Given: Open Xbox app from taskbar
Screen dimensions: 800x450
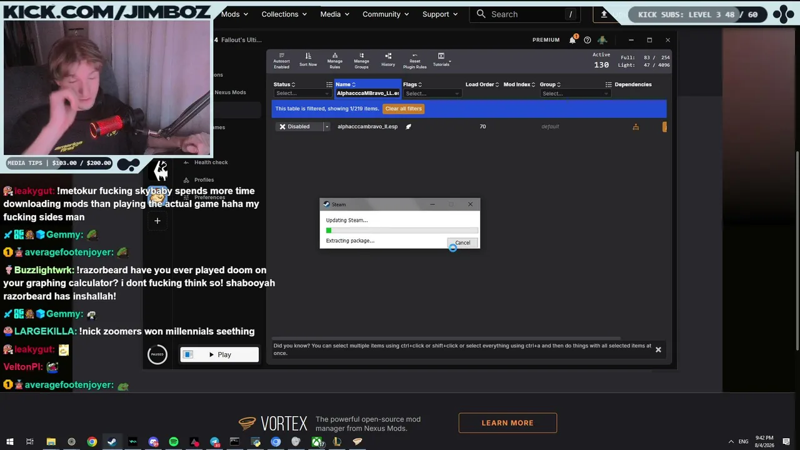Looking at the screenshot, I should tap(317, 442).
